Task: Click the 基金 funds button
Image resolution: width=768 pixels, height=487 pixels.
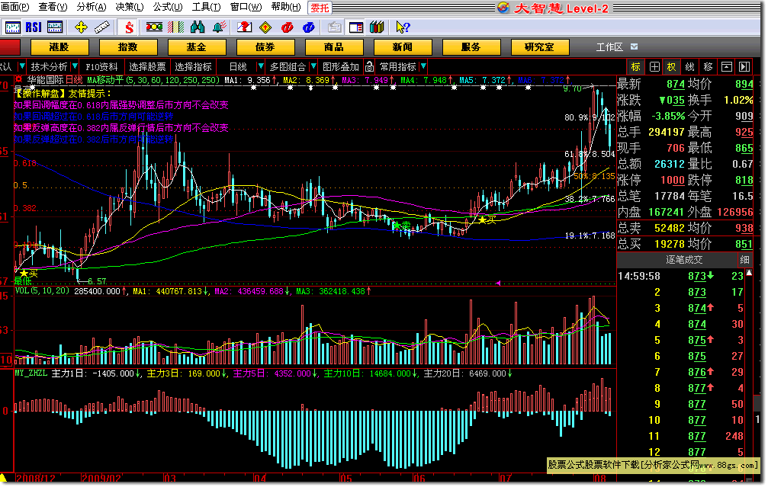Action: pos(197,47)
